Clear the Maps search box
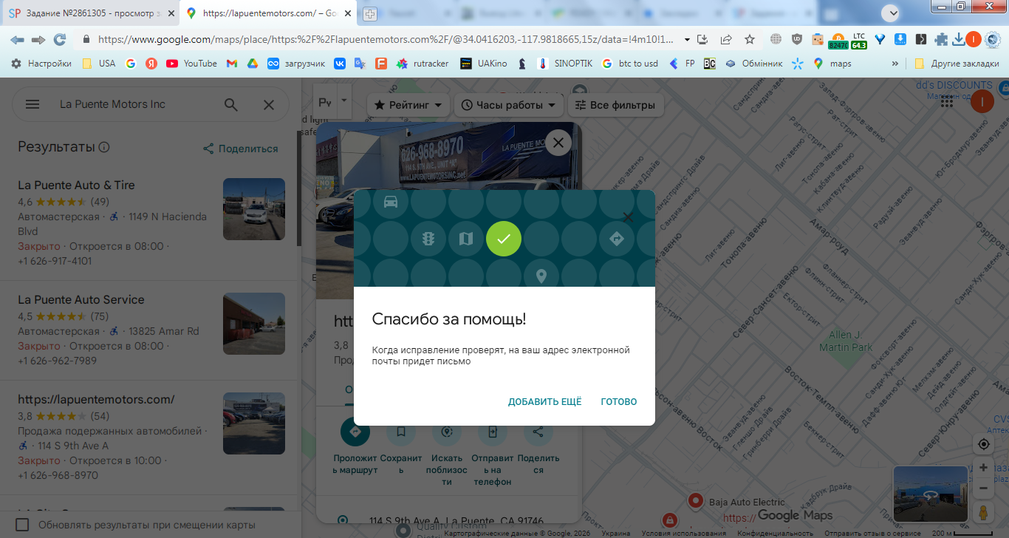Screen dimensions: 1009x538 point(269,104)
